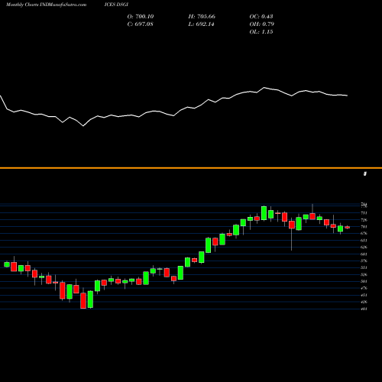Click the 651 price axis label

[x=364, y=241]
